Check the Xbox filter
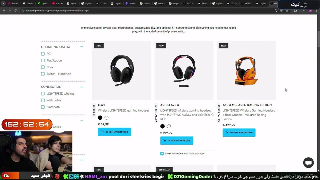The height and width of the screenshot is (180, 320). [43, 67]
